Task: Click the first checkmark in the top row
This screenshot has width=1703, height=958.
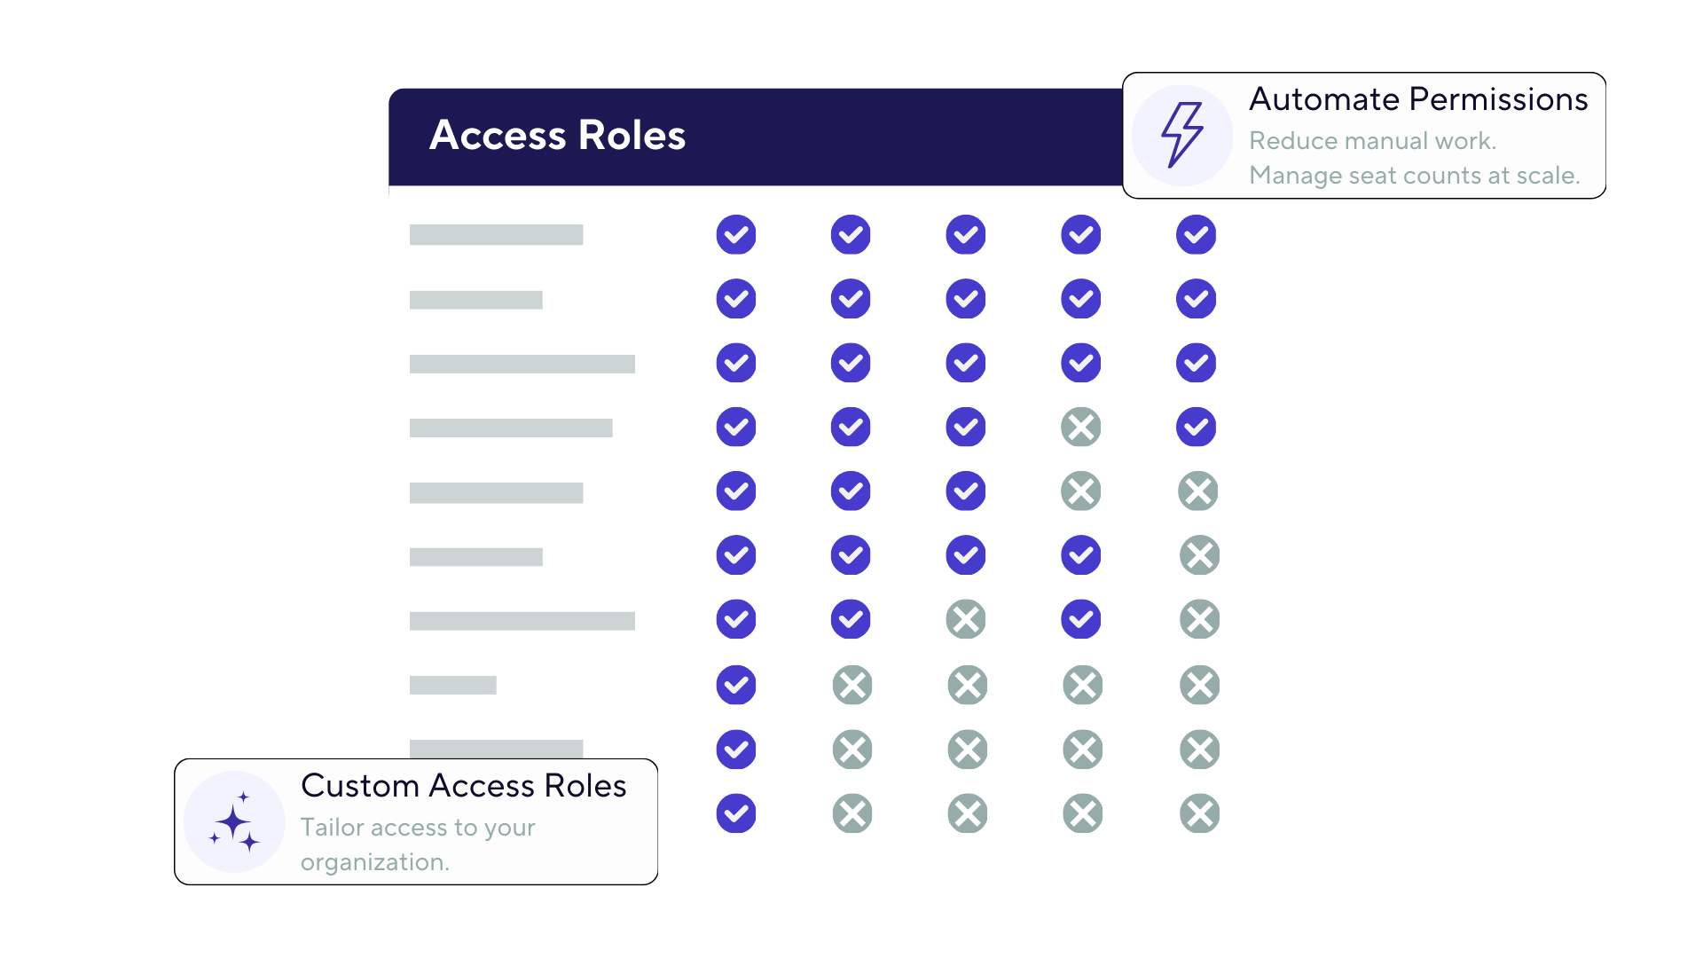Action: tap(735, 235)
